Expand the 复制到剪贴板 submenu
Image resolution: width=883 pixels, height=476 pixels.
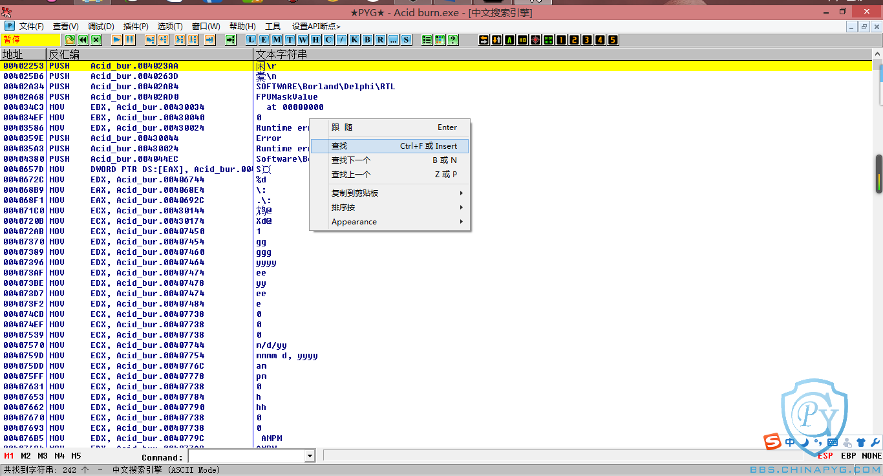[x=390, y=193]
